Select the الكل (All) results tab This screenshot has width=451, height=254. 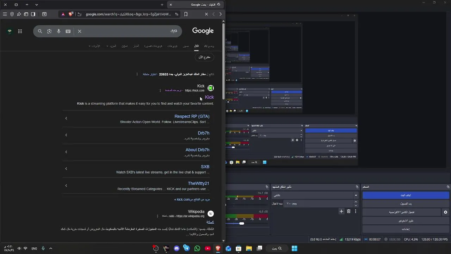[196, 46]
